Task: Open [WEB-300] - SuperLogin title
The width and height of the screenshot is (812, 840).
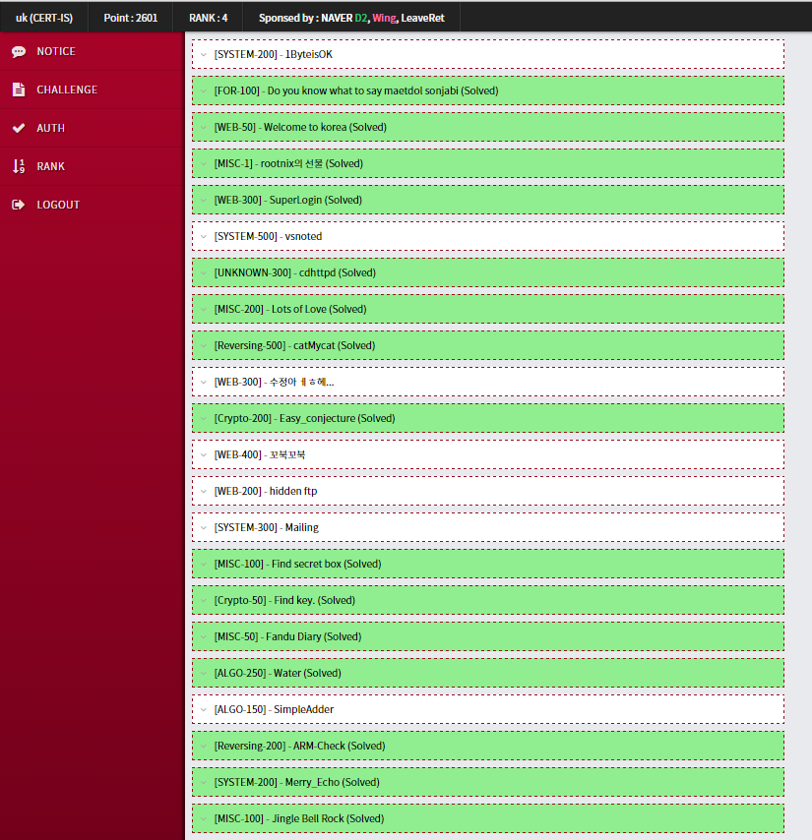Action: tap(287, 200)
